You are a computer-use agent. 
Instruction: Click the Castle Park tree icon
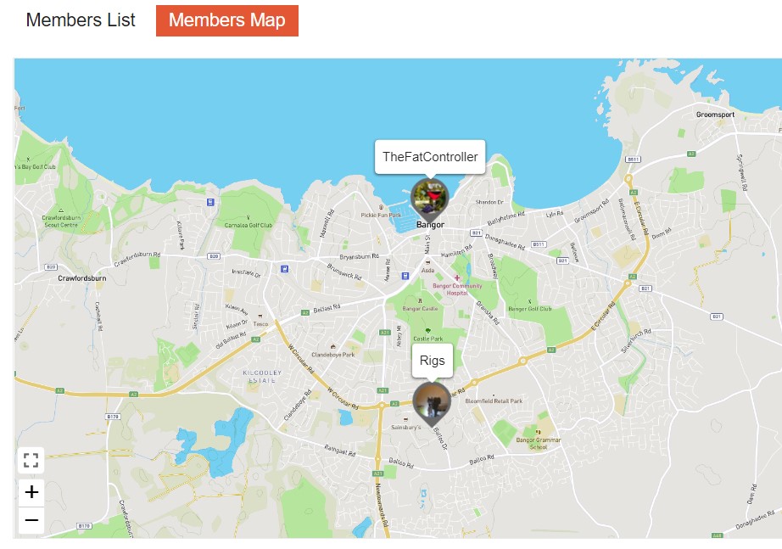pos(427,330)
